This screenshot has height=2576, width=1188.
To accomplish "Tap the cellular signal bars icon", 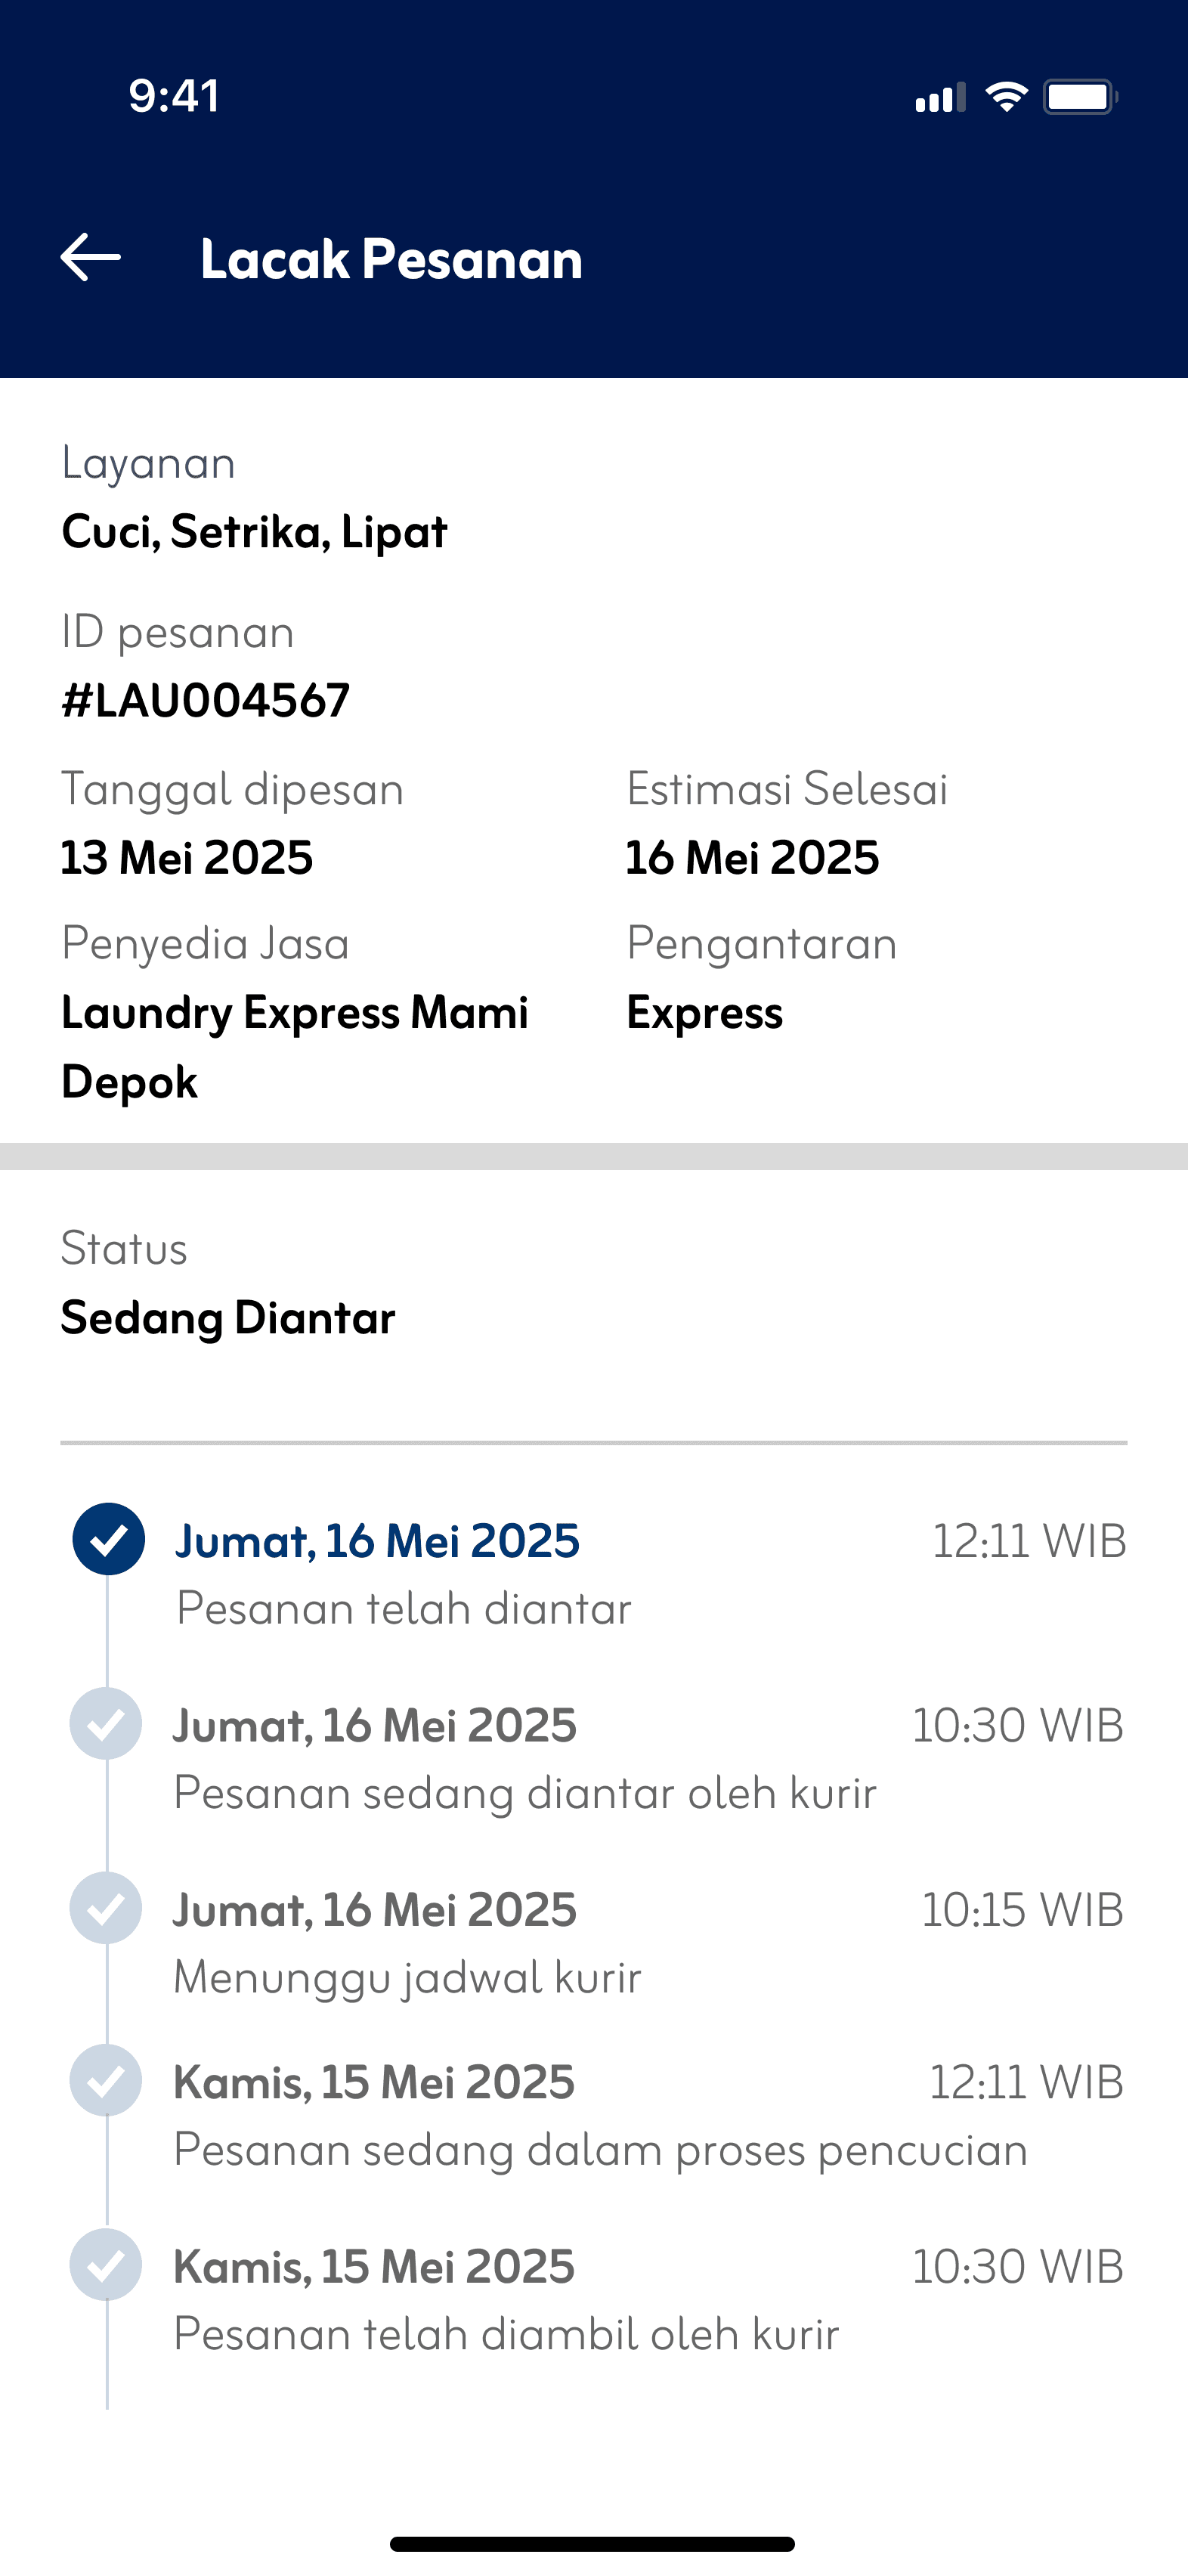I will click(x=940, y=97).
